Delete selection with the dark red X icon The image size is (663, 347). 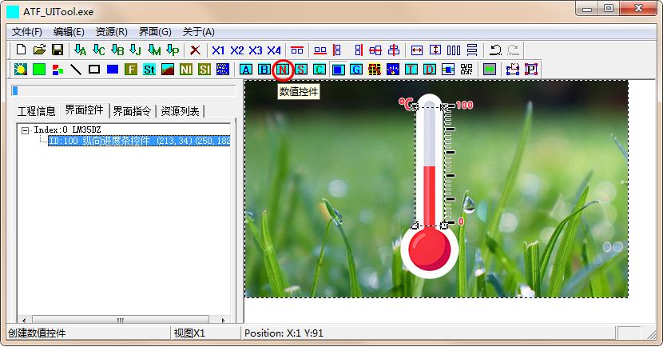pos(195,50)
